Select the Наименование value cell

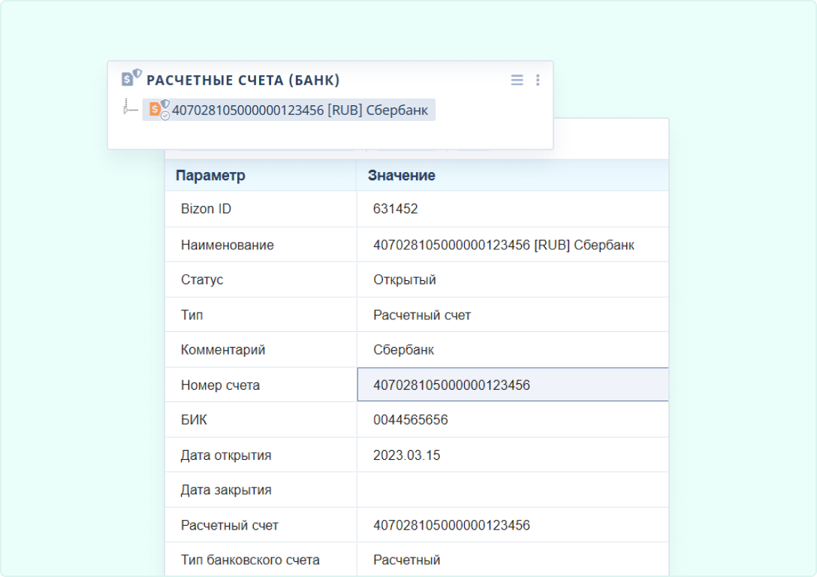point(503,245)
